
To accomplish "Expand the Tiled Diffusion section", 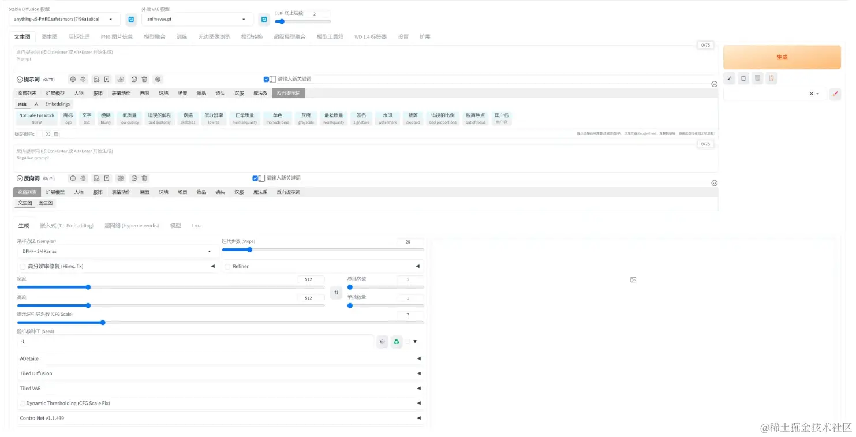I will pyautogui.click(x=220, y=373).
